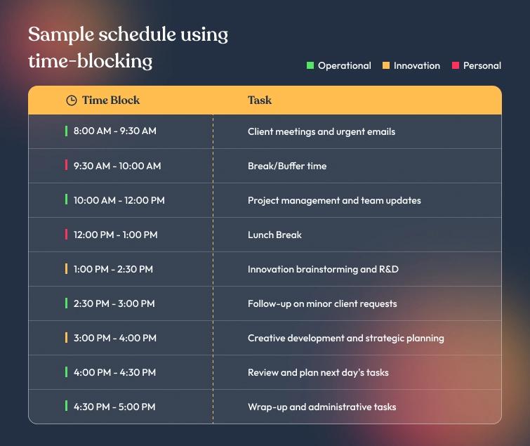The height and width of the screenshot is (446, 530).
Task: Click the green Operational legend swatch
Action: 310,65
